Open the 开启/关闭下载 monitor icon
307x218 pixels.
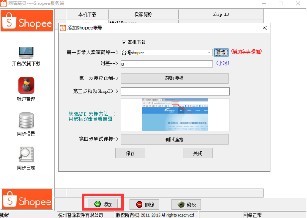[26, 53]
